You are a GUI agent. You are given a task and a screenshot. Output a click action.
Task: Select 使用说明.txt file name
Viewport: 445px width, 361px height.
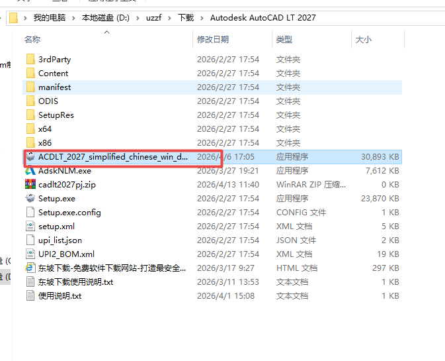(60, 296)
